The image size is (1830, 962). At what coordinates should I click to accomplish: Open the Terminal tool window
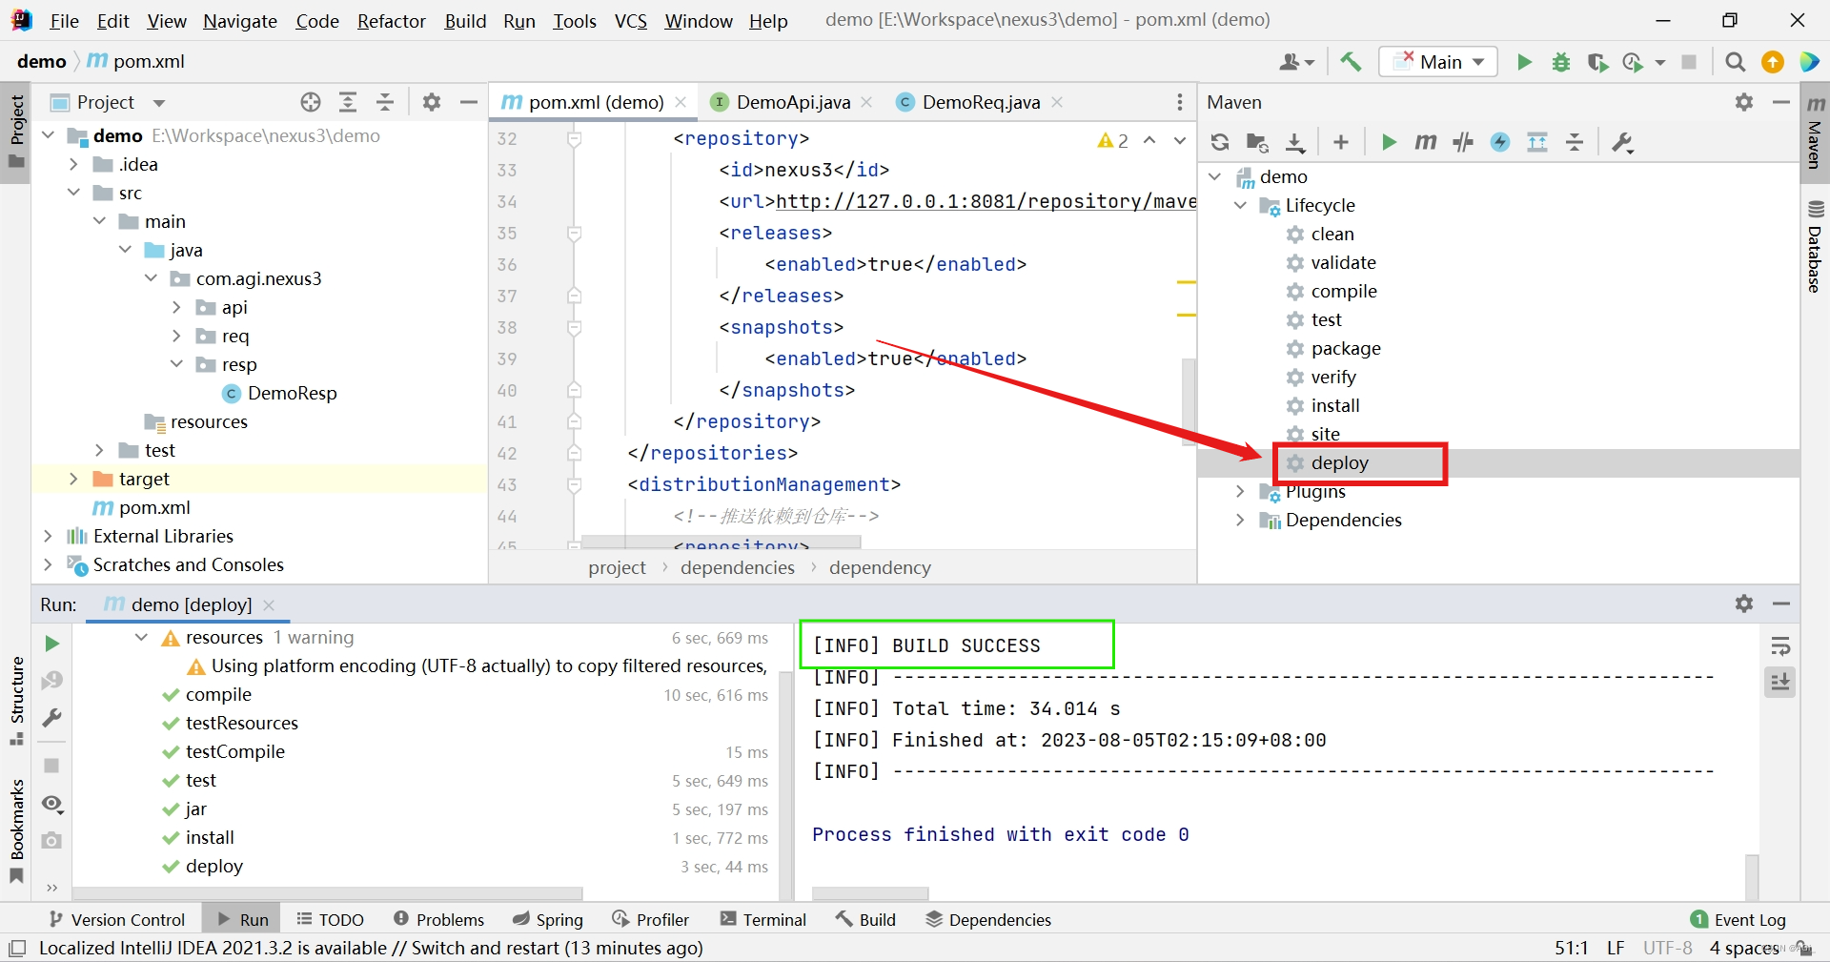point(763,919)
